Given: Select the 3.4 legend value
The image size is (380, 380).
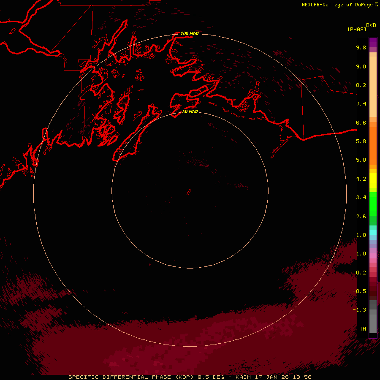Looking at the screenshot, I should click(361, 198).
